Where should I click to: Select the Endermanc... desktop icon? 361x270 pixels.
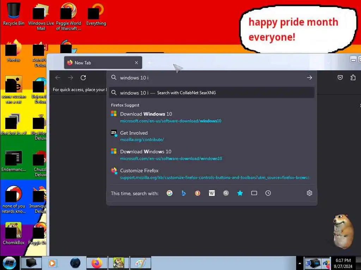tap(14, 161)
